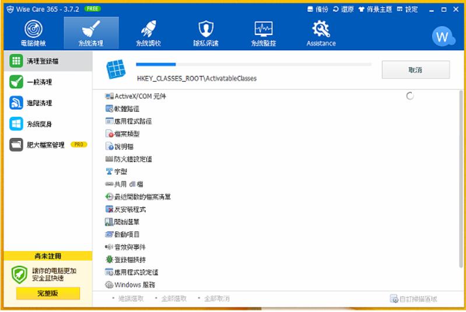466x312 pixels.
Task: Click the Start menu entry icon
Action: click(109, 222)
